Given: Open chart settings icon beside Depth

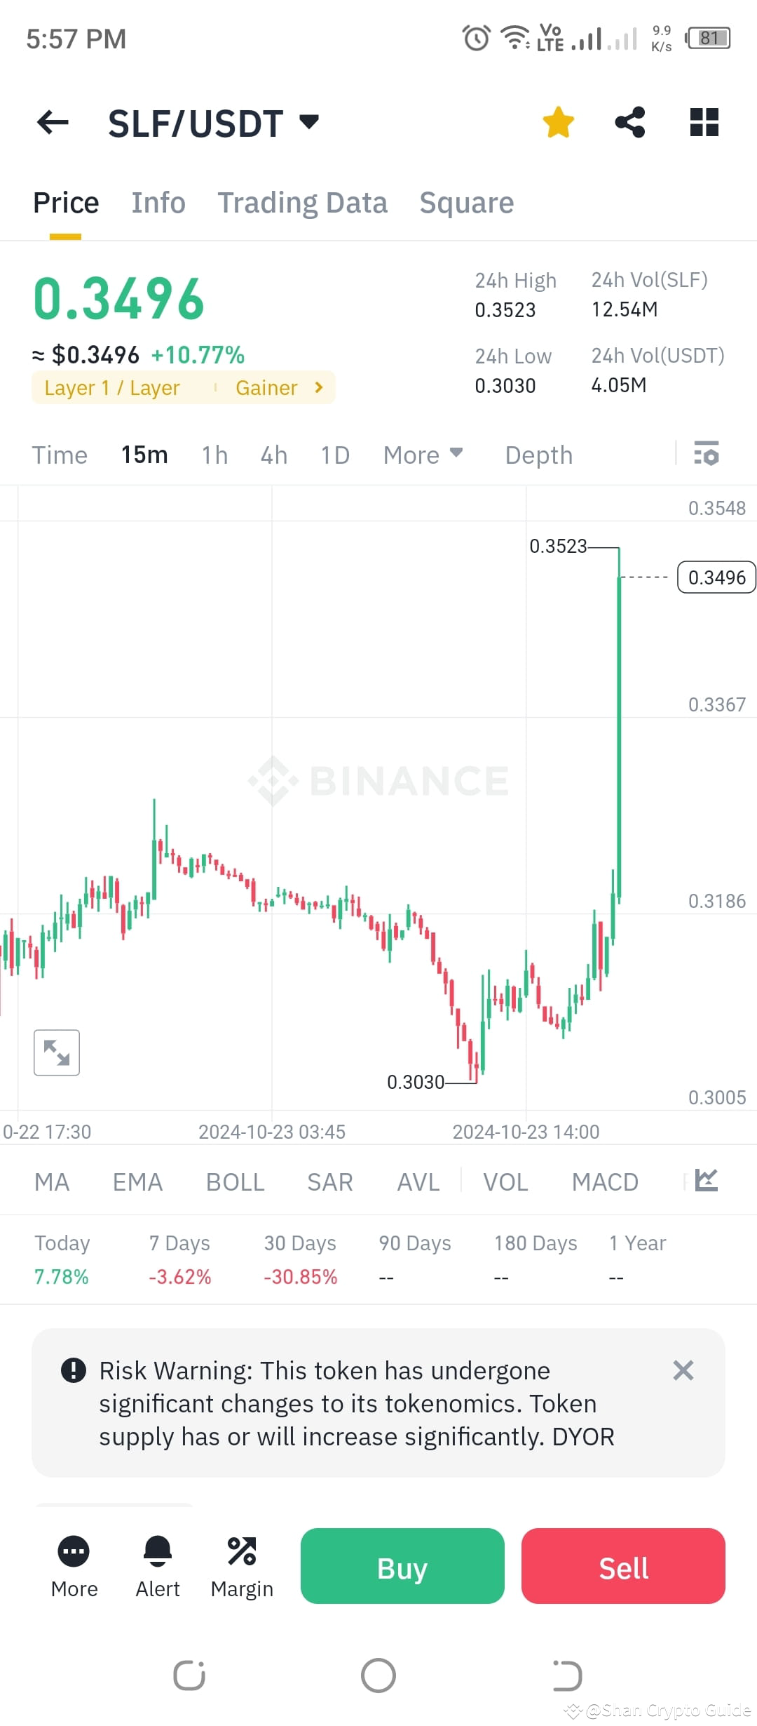Looking at the screenshot, I should tap(707, 455).
